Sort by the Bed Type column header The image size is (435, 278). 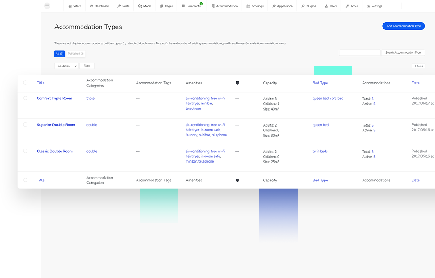pos(320,83)
